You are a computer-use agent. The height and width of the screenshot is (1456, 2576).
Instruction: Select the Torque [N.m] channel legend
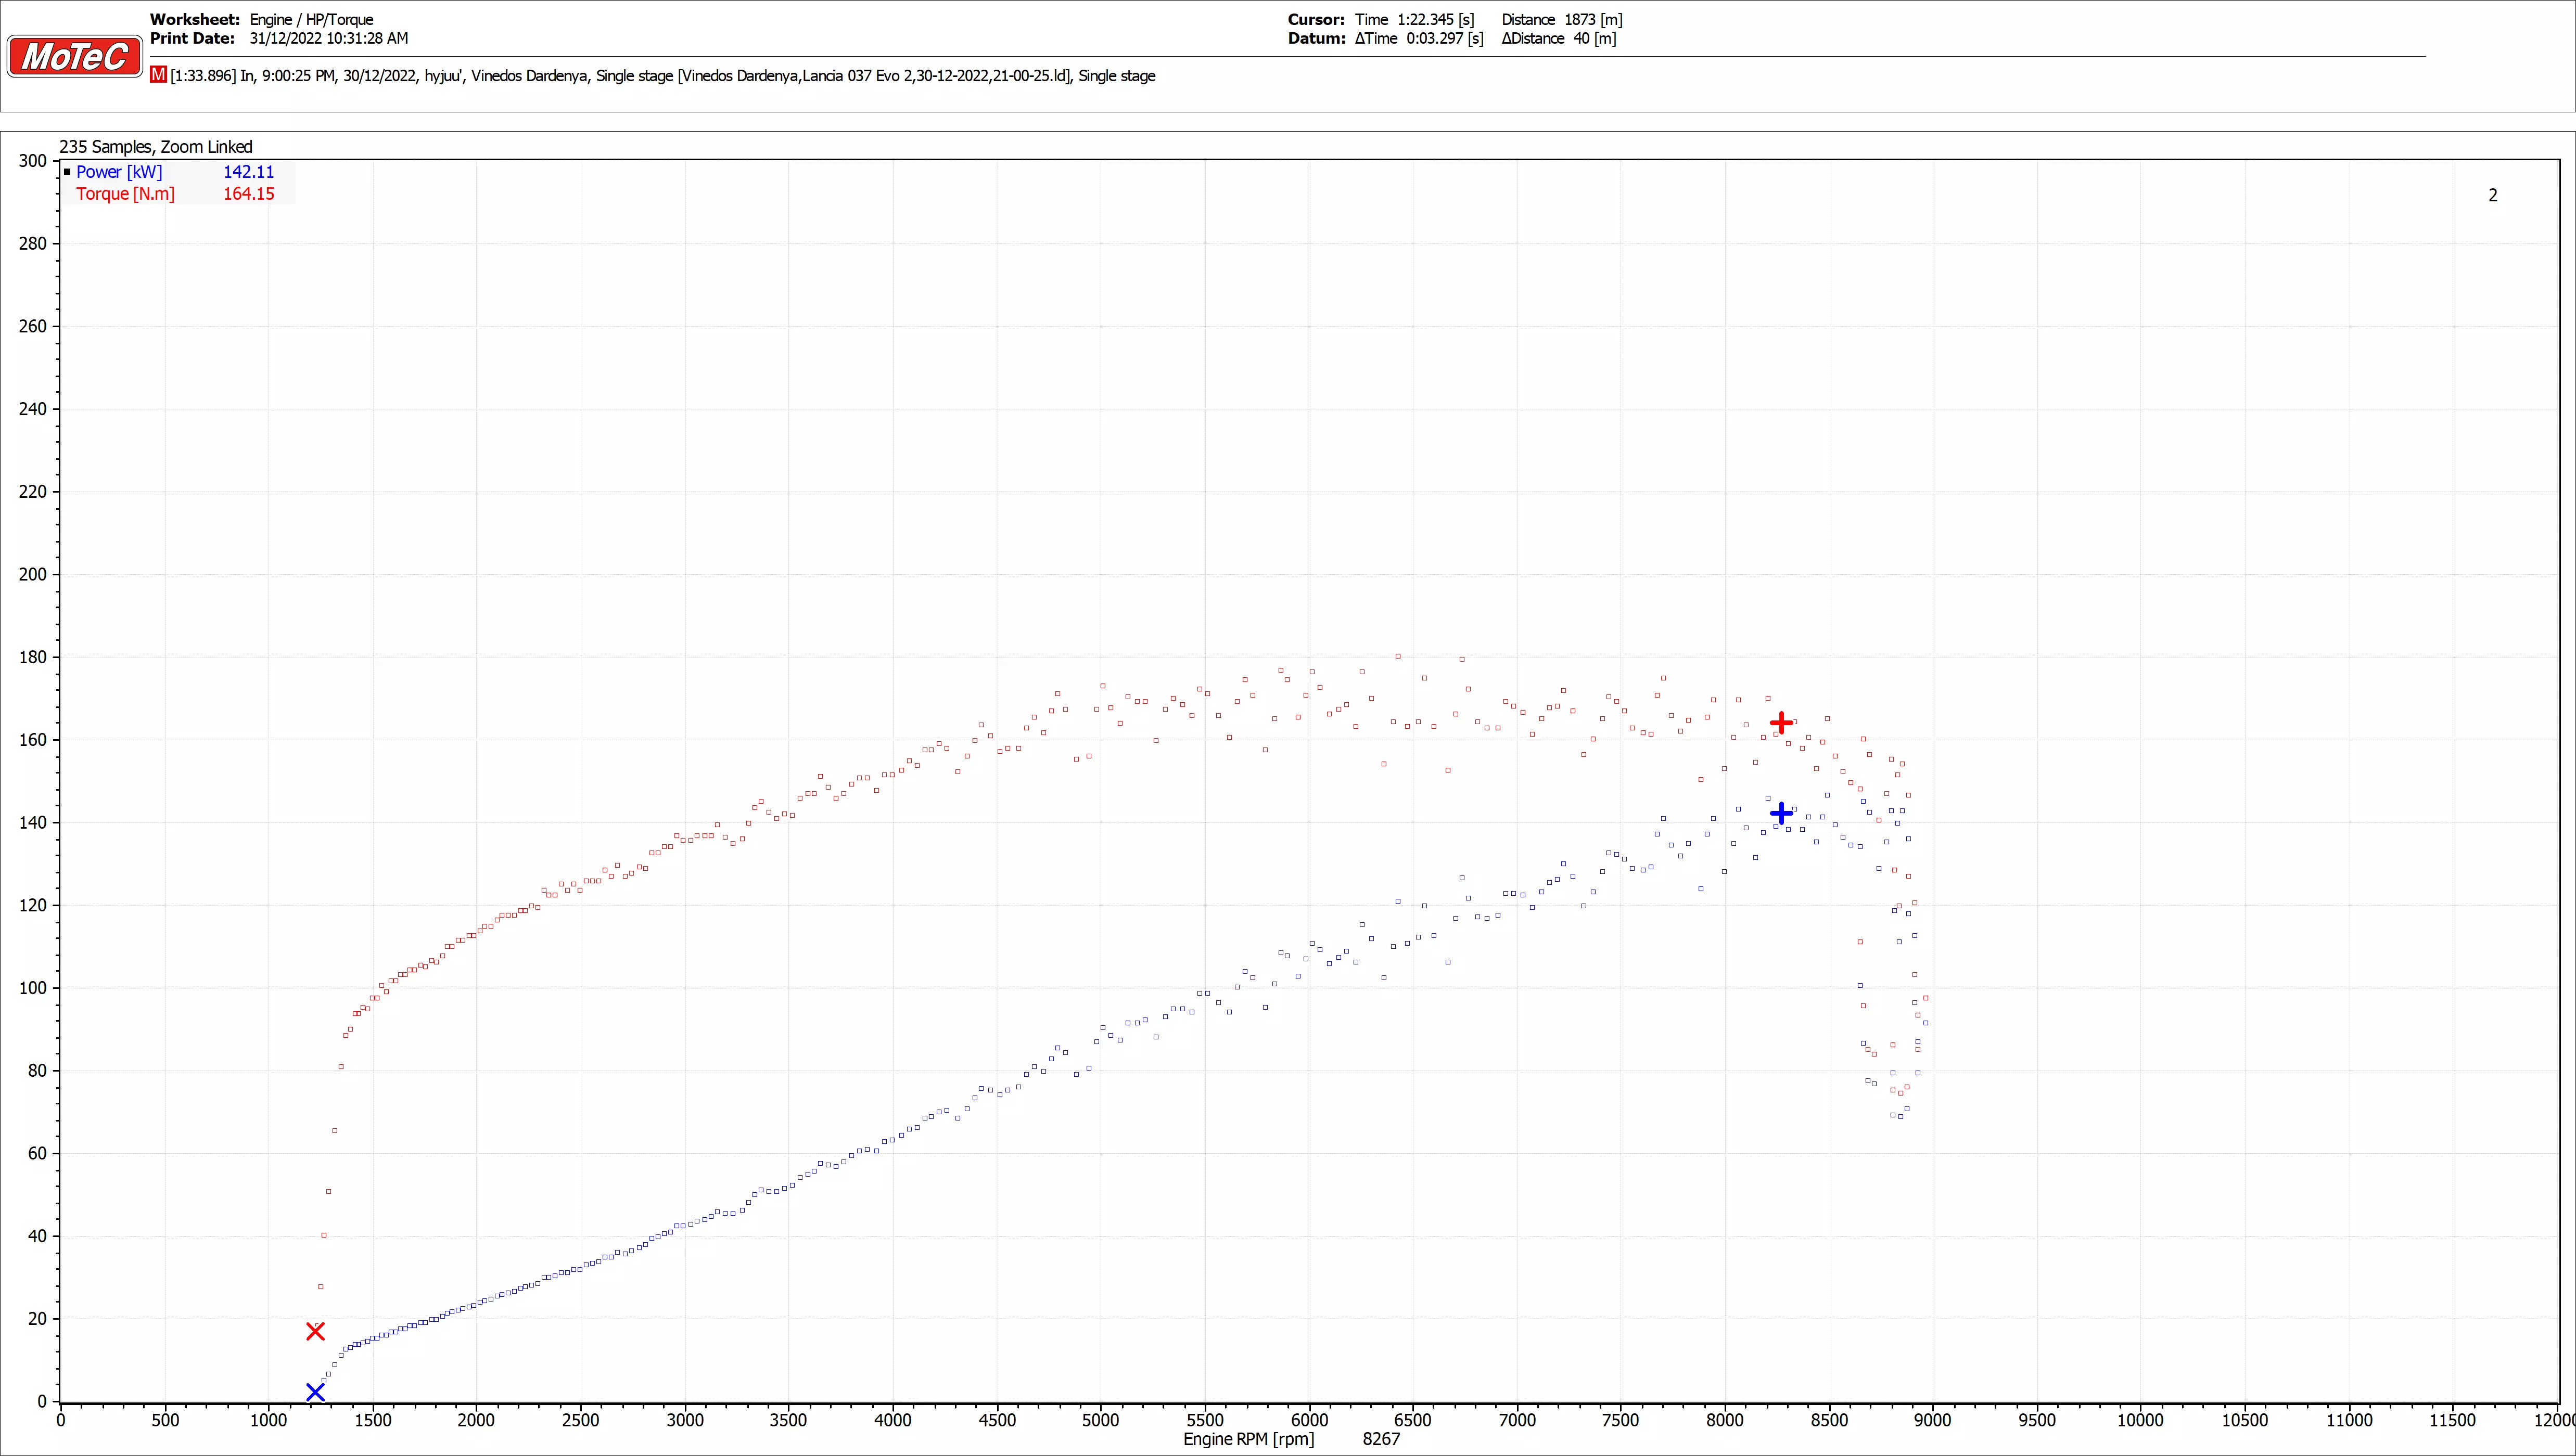point(125,194)
